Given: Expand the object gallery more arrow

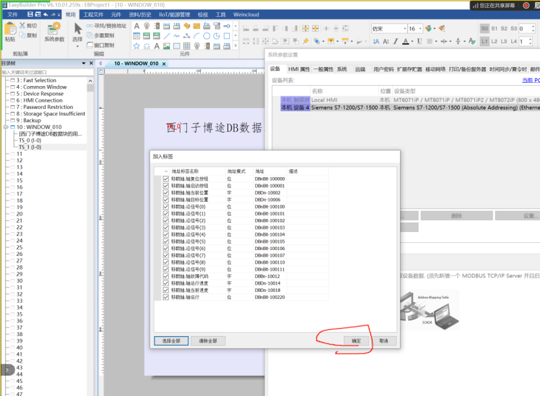Looking at the screenshot, I should (236, 46).
